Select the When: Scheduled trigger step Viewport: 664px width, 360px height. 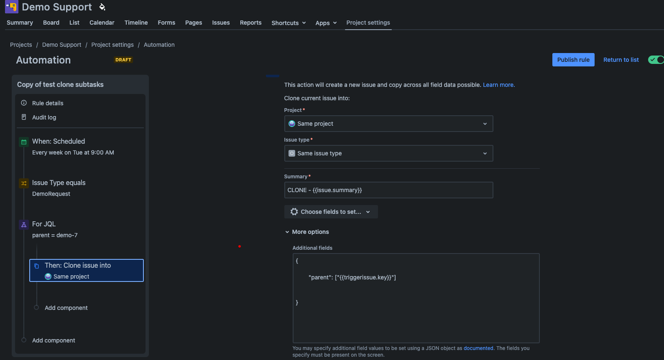pyautogui.click(x=79, y=147)
